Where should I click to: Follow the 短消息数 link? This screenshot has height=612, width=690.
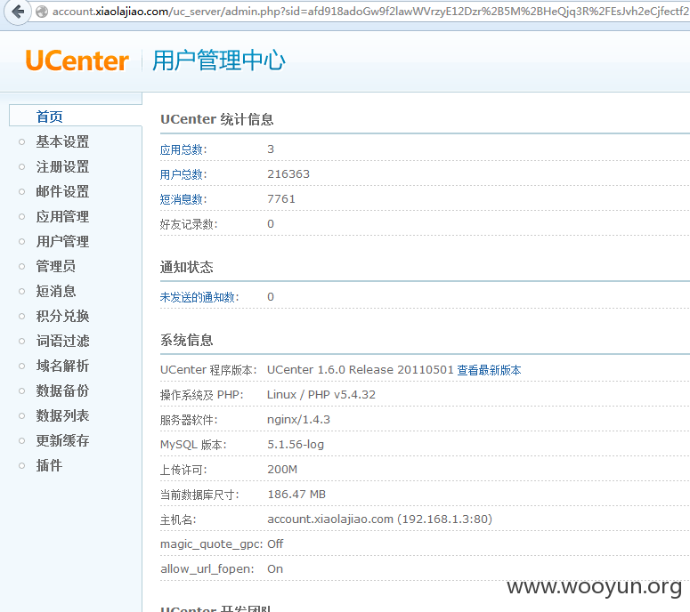(182, 199)
